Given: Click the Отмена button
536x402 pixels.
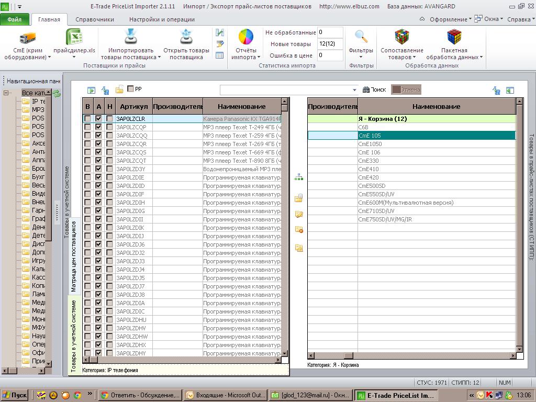Looking at the screenshot, I should pos(406,90).
